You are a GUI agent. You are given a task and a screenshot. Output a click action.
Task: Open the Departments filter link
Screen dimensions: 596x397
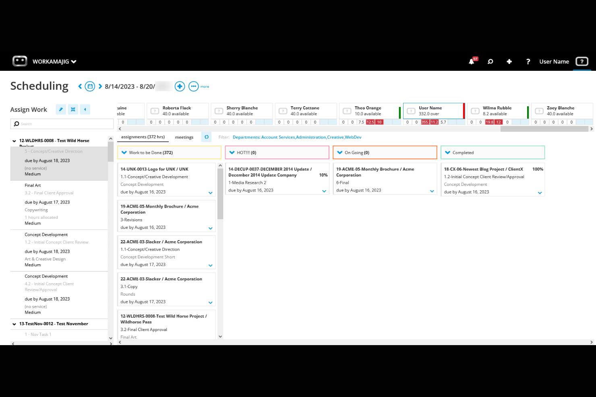coord(297,137)
